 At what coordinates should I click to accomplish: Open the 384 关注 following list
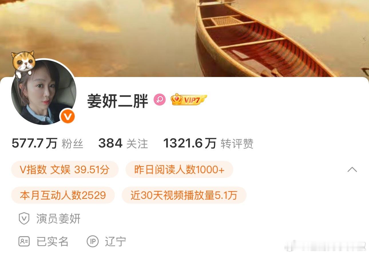point(123,143)
